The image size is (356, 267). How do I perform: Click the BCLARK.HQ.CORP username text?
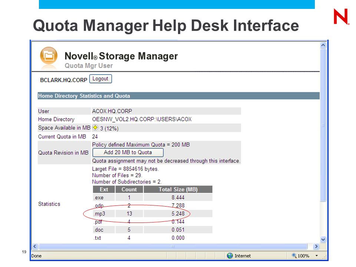point(63,80)
